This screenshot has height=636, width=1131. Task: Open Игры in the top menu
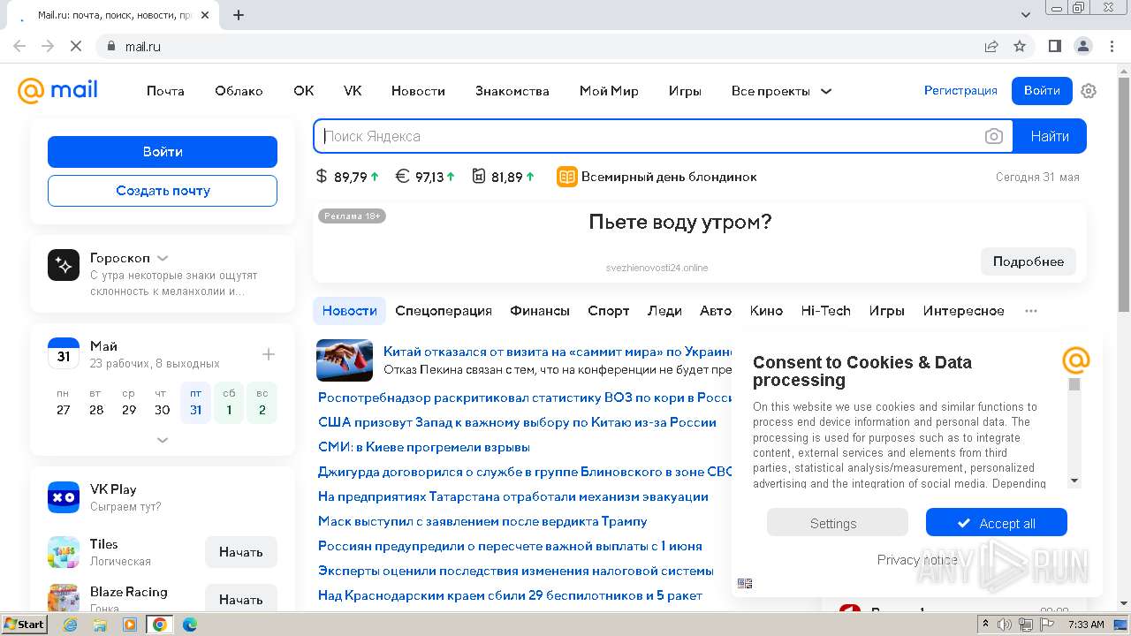[x=685, y=91]
